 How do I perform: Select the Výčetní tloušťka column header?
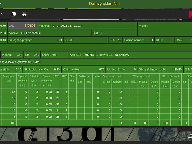[x=22, y=81]
